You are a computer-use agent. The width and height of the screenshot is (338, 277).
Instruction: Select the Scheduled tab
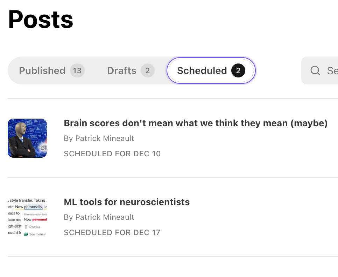[x=202, y=71]
